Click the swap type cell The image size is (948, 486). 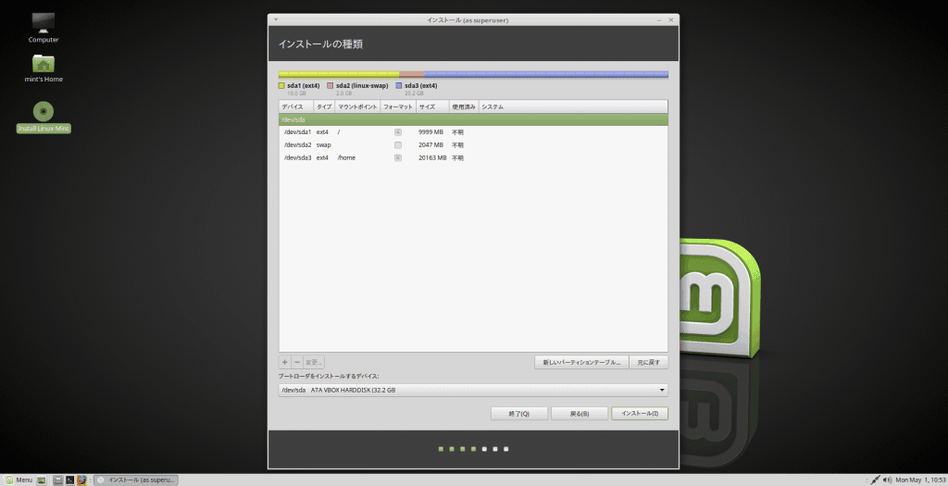(323, 145)
